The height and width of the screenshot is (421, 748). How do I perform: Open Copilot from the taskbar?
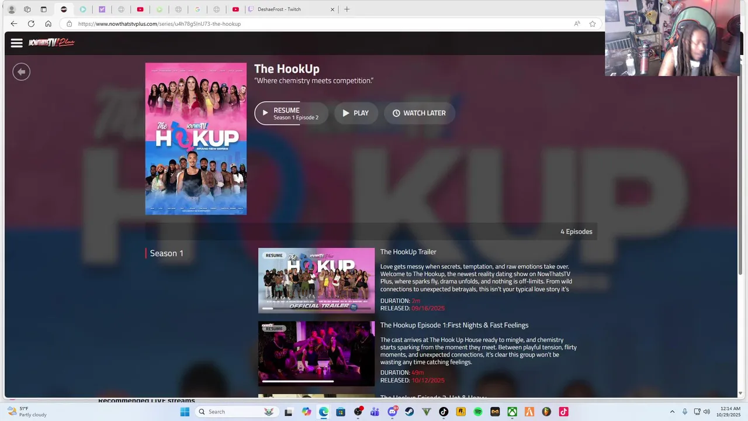pyautogui.click(x=306, y=412)
